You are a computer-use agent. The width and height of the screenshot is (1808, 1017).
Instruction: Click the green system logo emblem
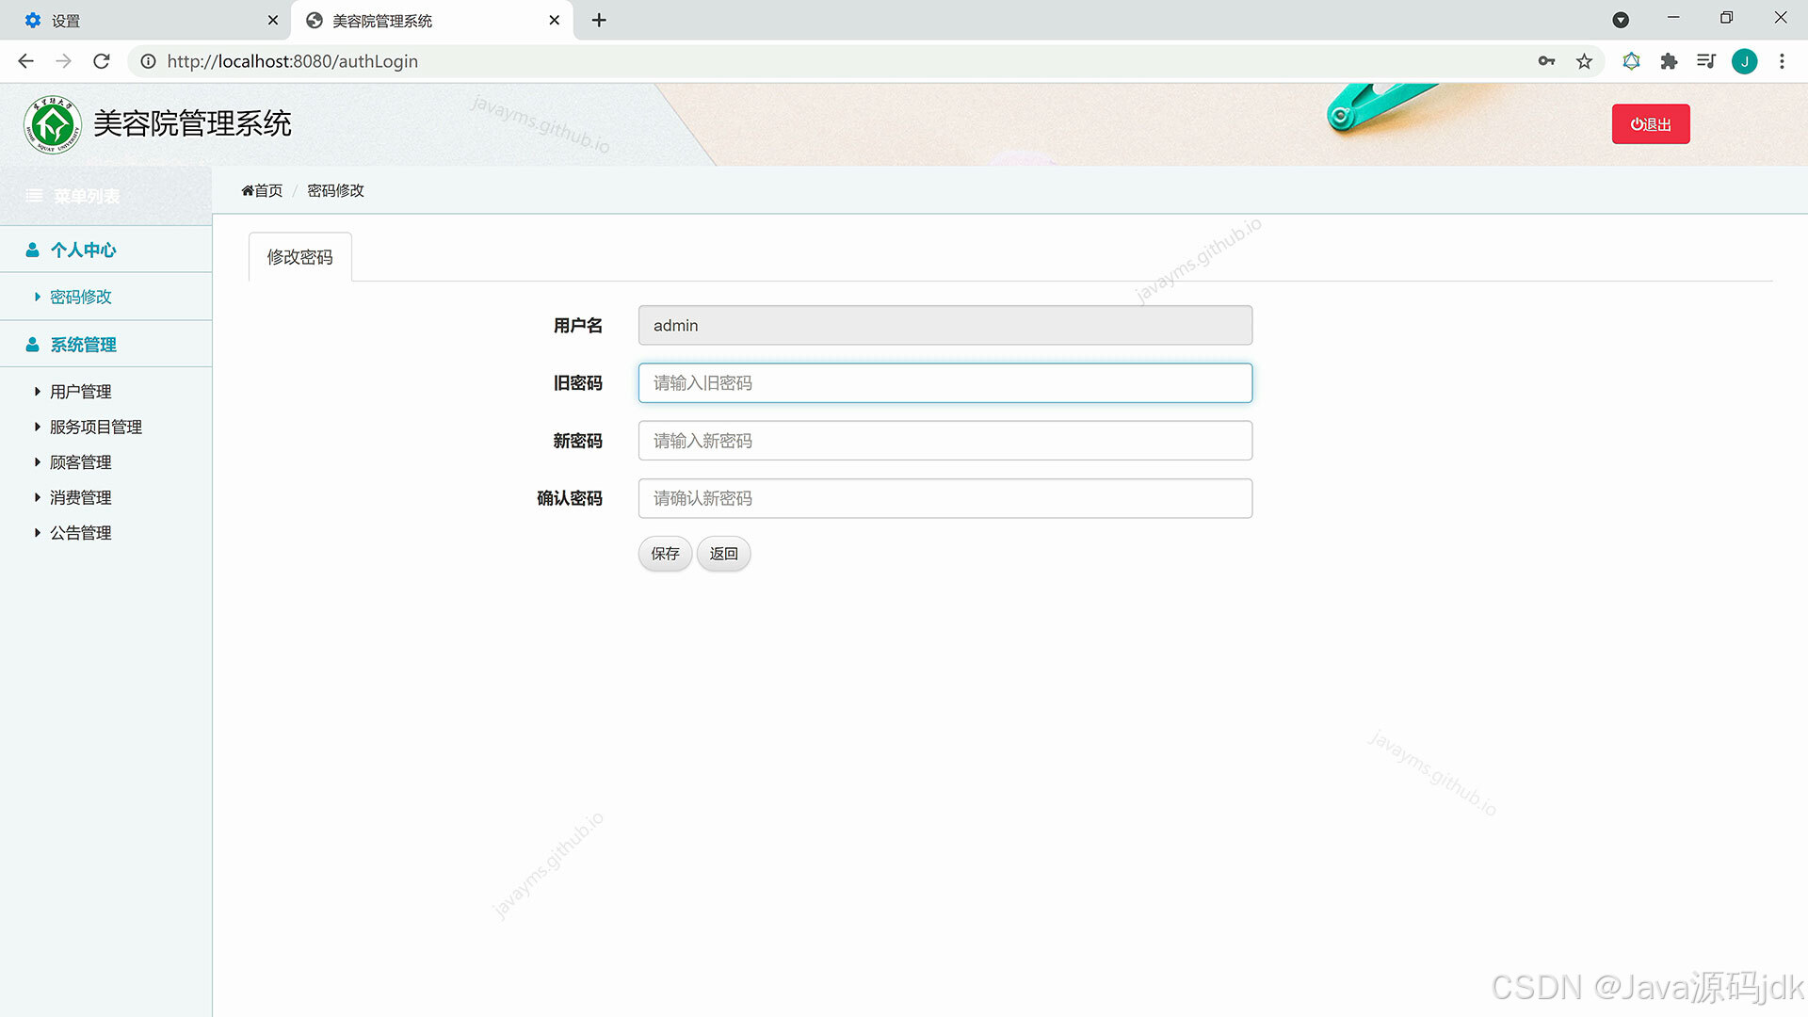point(53,124)
